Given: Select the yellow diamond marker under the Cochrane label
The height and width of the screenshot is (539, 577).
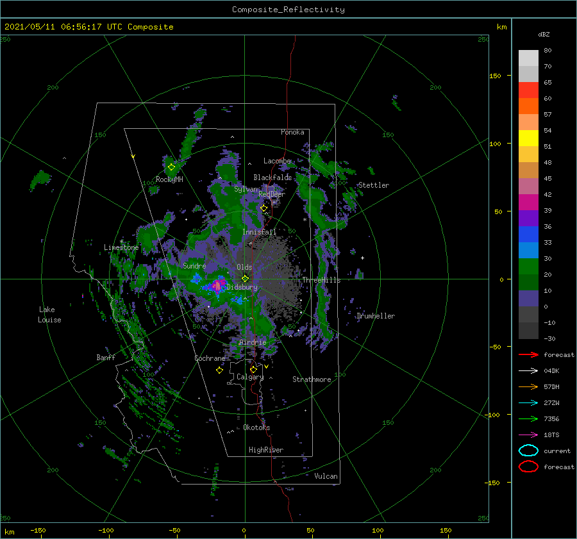Looking at the screenshot, I should (219, 370).
